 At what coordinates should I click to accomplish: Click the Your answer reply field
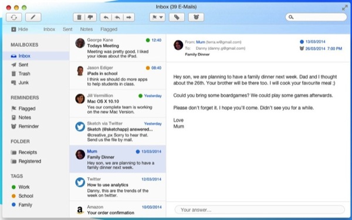coord(260,209)
